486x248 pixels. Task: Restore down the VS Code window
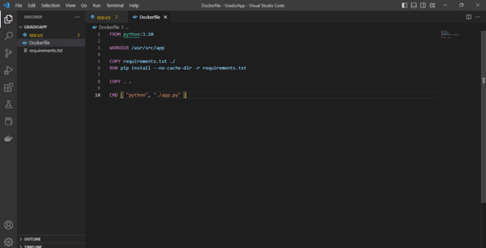pos(461,5)
